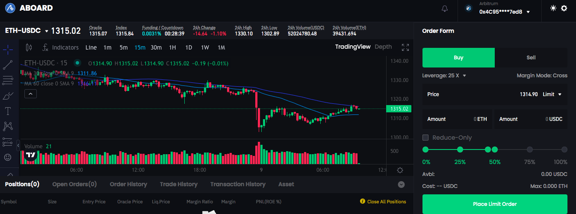Click Place Limit Order button

(495, 204)
